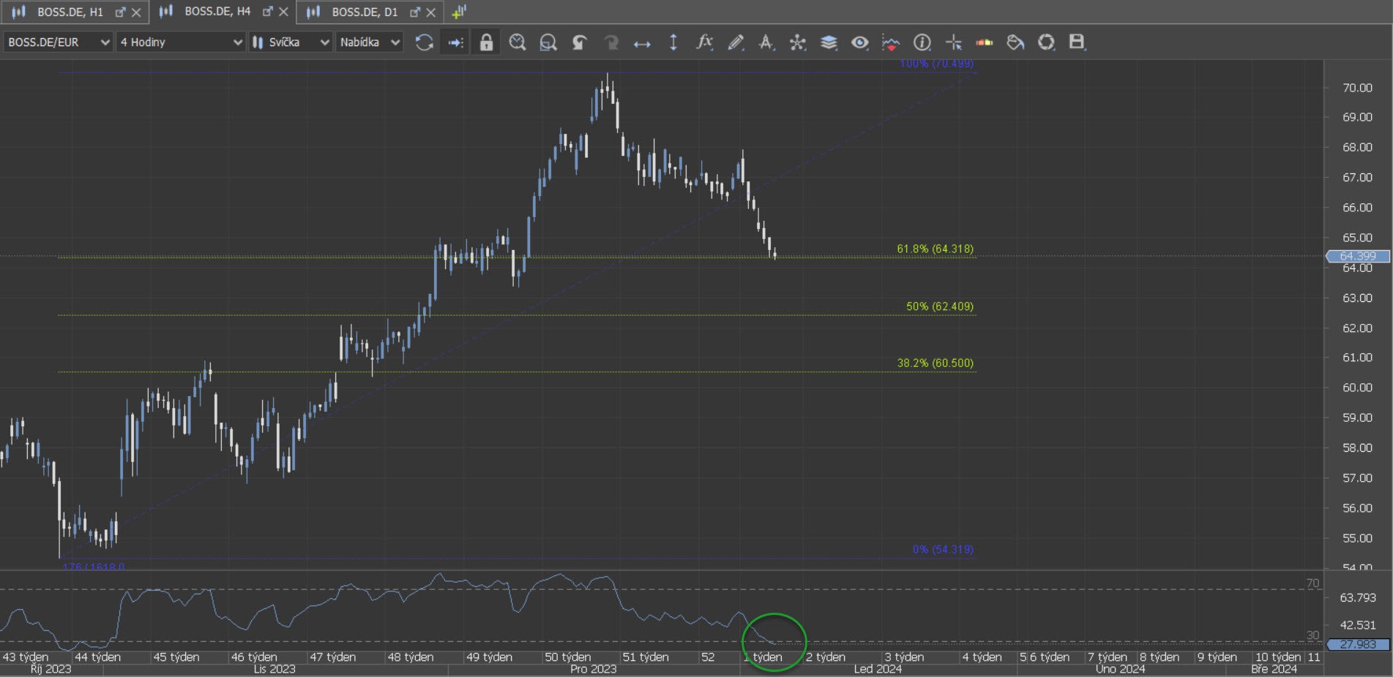Open the layers stack icon
The image size is (1393, 677).
pos(828,42)
